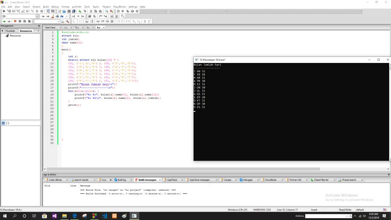Click the Stop debugger icon
391x220 pixels.
(42, 11)
